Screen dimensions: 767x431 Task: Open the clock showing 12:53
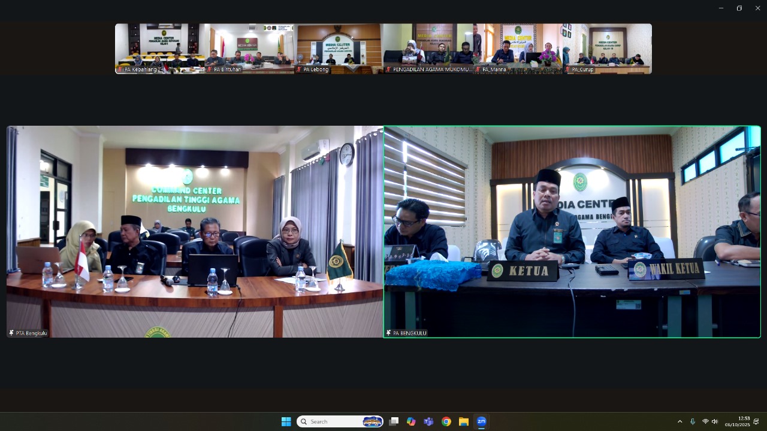(738, 421)
